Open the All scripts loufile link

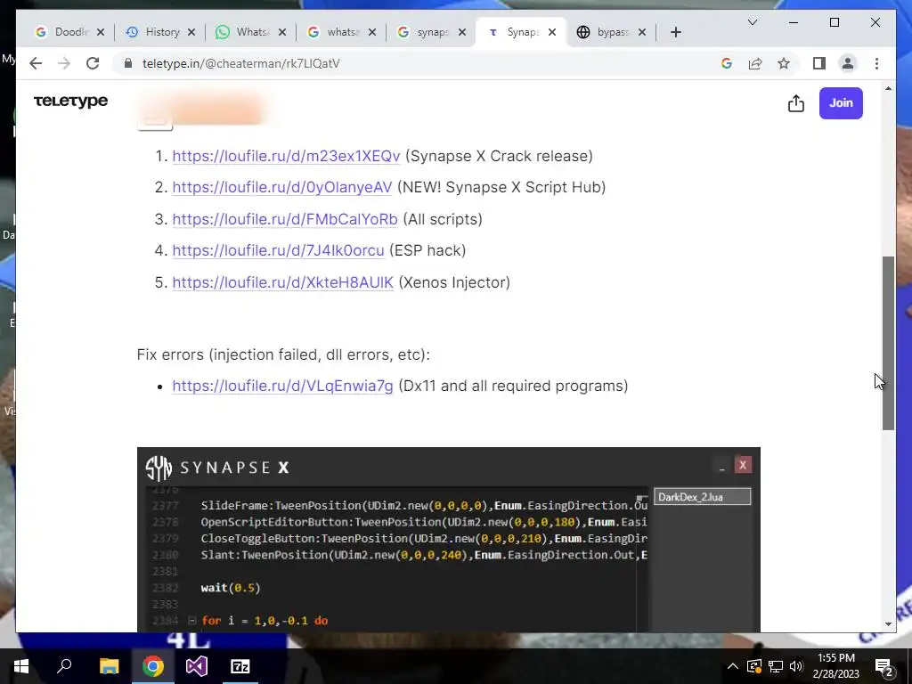pos(285,219)
